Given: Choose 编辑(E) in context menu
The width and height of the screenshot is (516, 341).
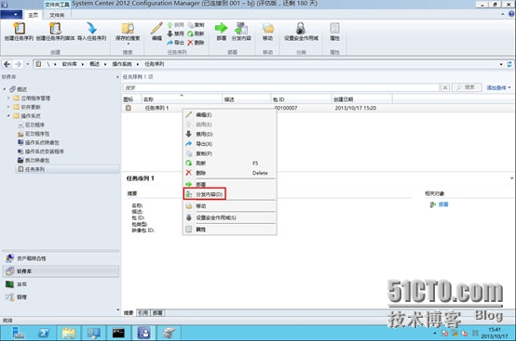Looking at the screenshot, I should tap(229, 115).
